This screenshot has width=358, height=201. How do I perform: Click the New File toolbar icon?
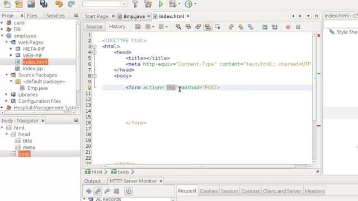click(7, 4)
